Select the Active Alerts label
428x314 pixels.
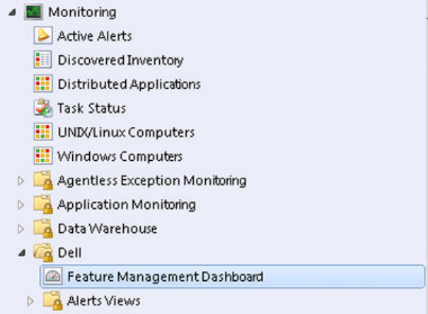(x=95, y=36)
